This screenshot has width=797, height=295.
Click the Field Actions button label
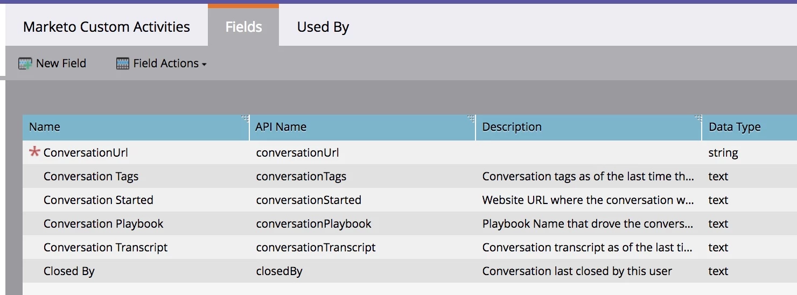pos(166,64)
